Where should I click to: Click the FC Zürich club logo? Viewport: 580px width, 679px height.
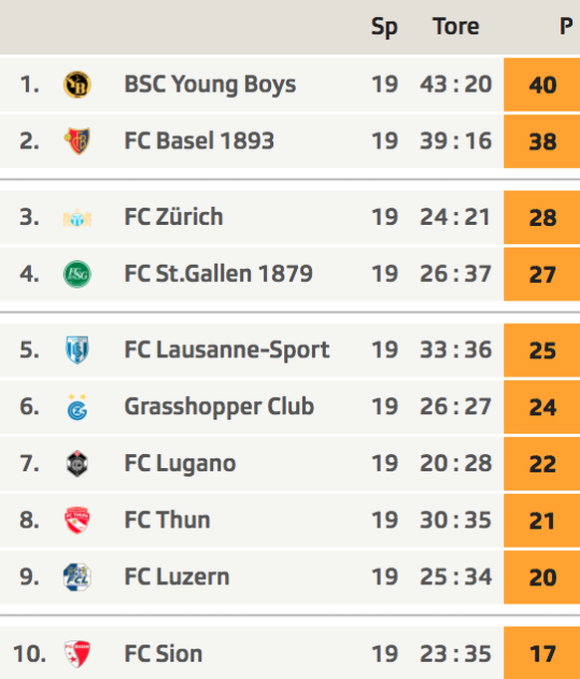(77, 218)
